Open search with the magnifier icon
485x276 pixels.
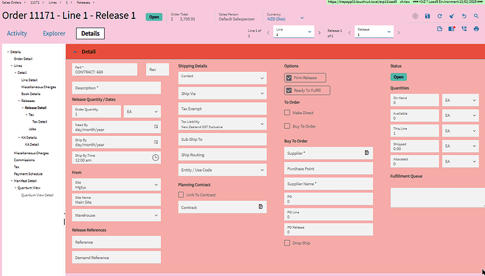[476, 16]
